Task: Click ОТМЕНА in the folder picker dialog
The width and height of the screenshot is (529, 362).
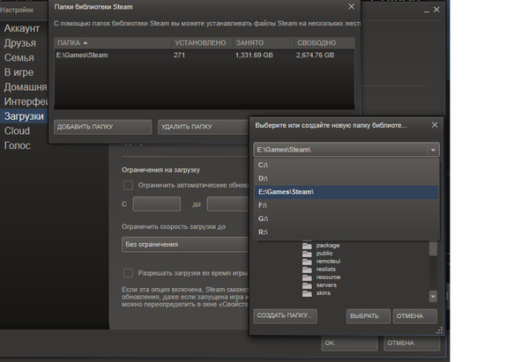Action: (x=415, y=316)
